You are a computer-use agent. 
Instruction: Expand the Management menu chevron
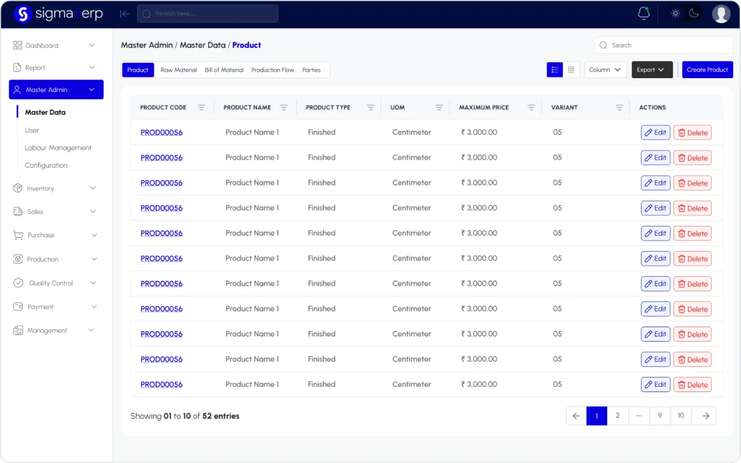[91, 331]
